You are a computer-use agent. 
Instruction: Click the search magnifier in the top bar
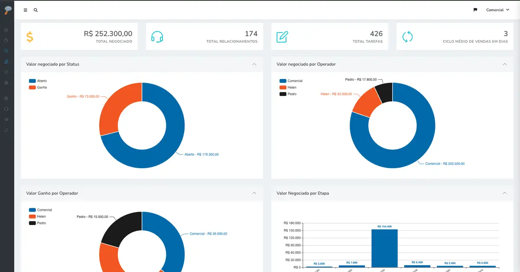pyautogui.click(x=36, y=10)
